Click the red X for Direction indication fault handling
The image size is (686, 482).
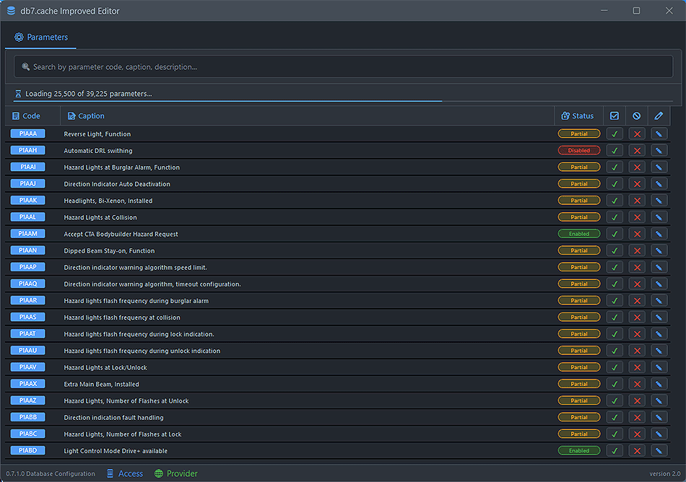(x=636, y=417)
